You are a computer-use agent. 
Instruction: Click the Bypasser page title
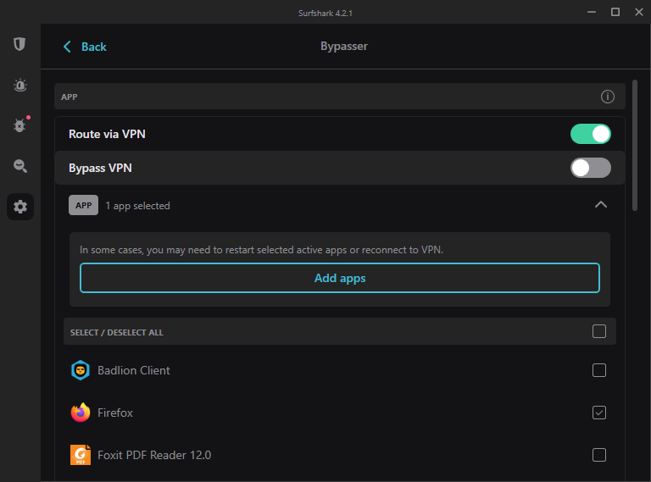344,46
